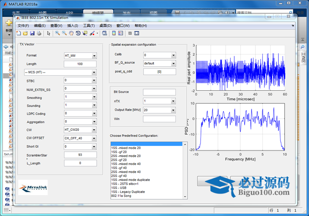Open the Brush color dropdown arrow
The image size is (309, 216).
point(97,33)
